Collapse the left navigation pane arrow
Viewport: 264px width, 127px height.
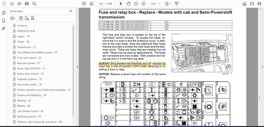[x=77, y=67]
